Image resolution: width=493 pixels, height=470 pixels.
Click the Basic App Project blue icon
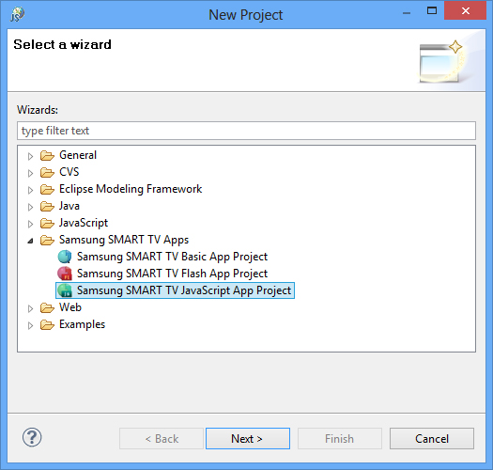(x=65, y=257)
